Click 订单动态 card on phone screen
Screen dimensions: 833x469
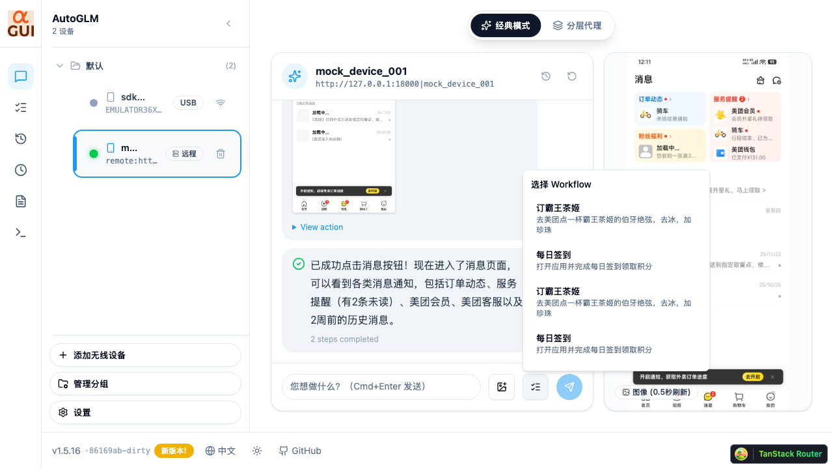(670, 109)
